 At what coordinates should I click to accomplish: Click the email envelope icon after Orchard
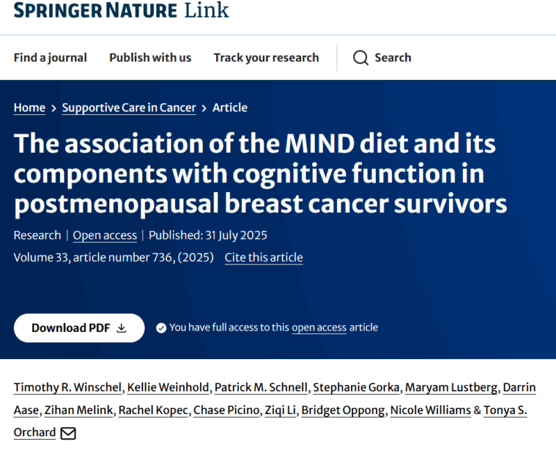coord(68,433)
